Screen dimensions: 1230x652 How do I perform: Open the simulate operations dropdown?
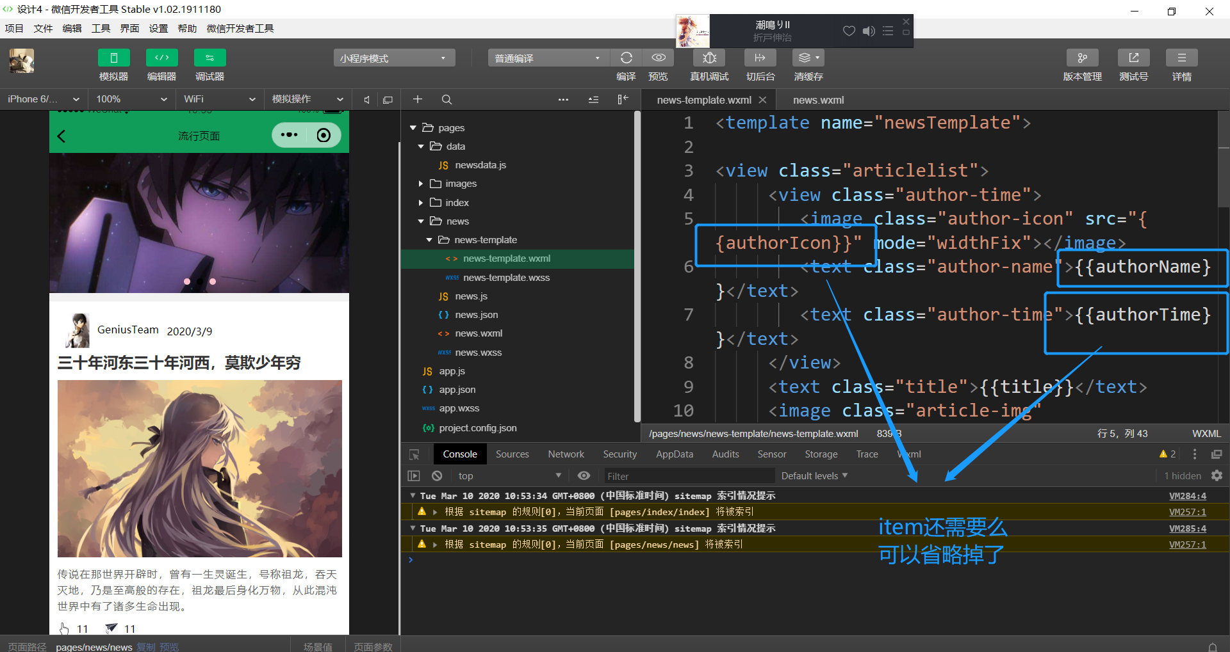click(307, 99)
